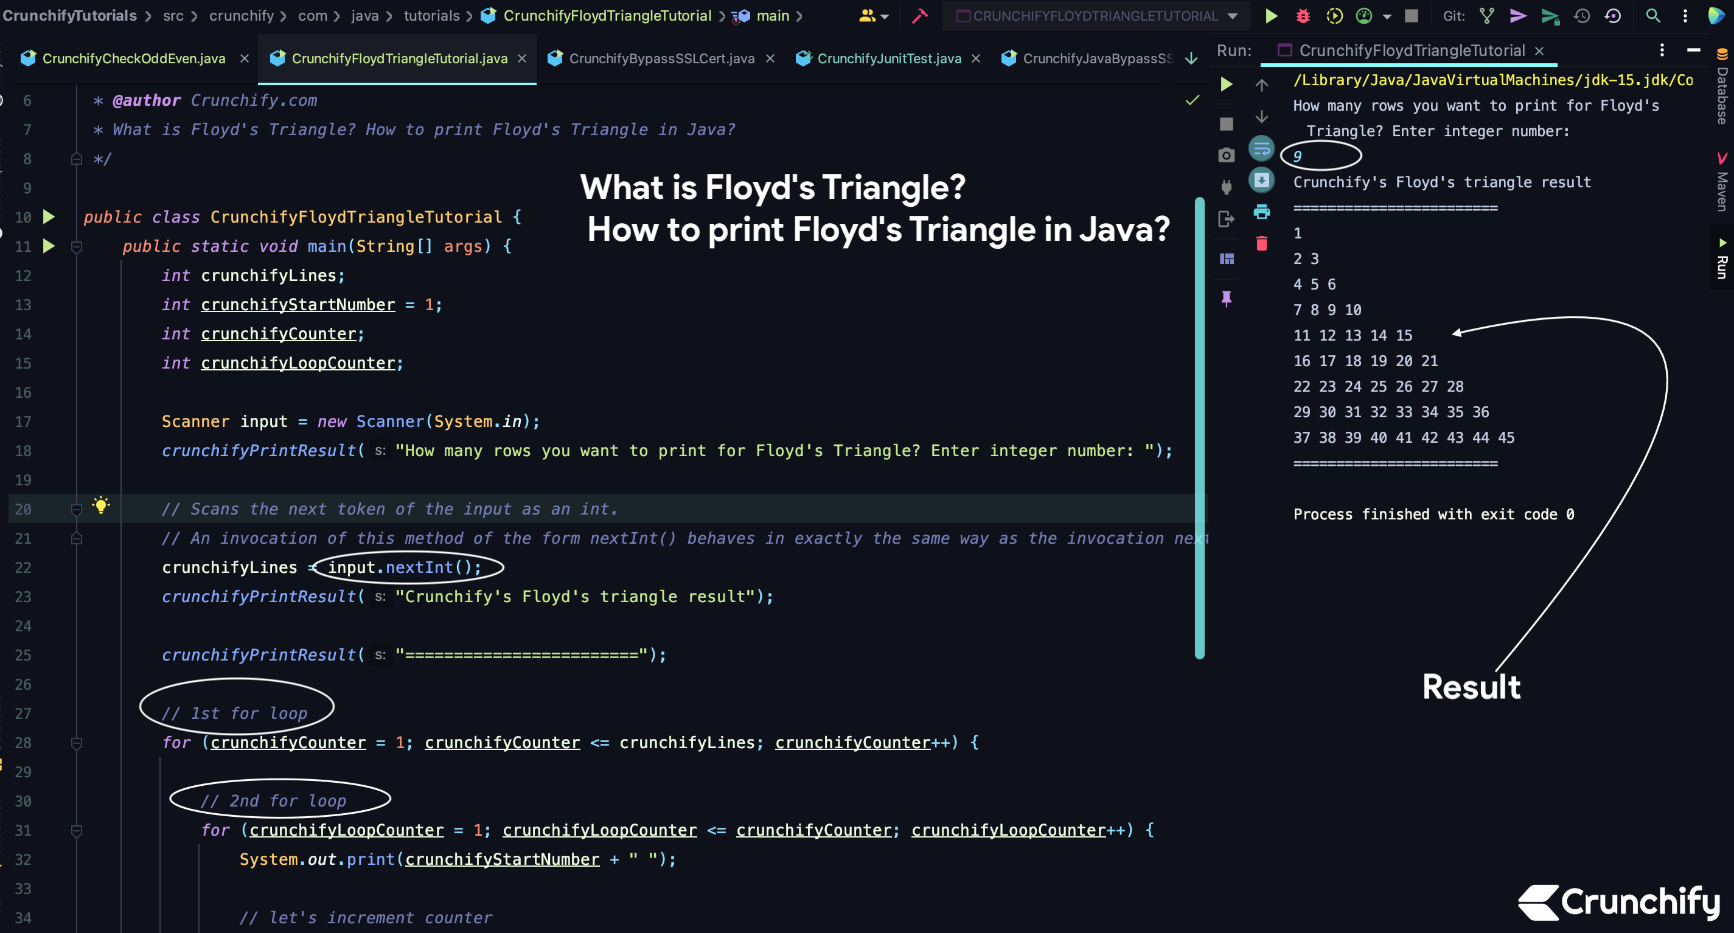Screen dimensions: 1734x933
Task: Open the main branch dropdown in breadcrumbs
Action: tap(773, 15)
